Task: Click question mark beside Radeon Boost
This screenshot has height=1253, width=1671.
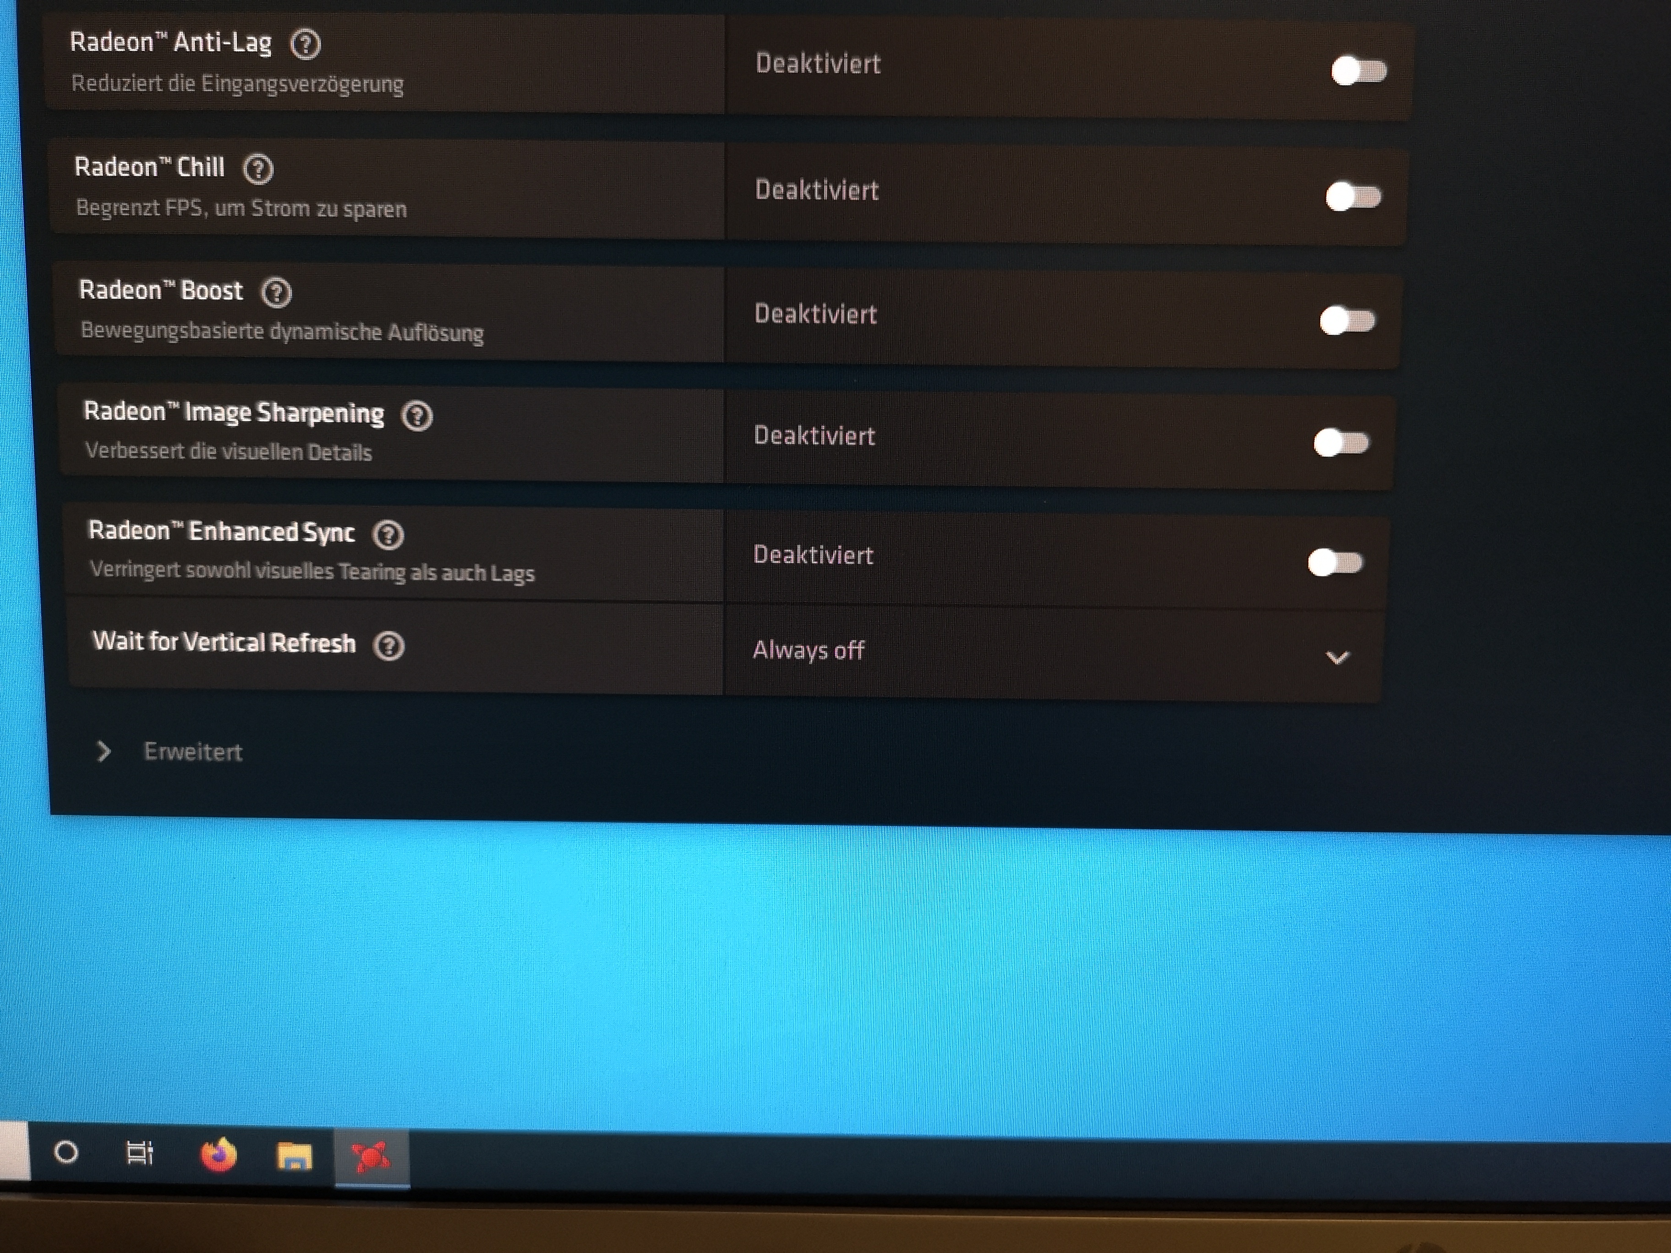Action: click(x=277, y=292)
